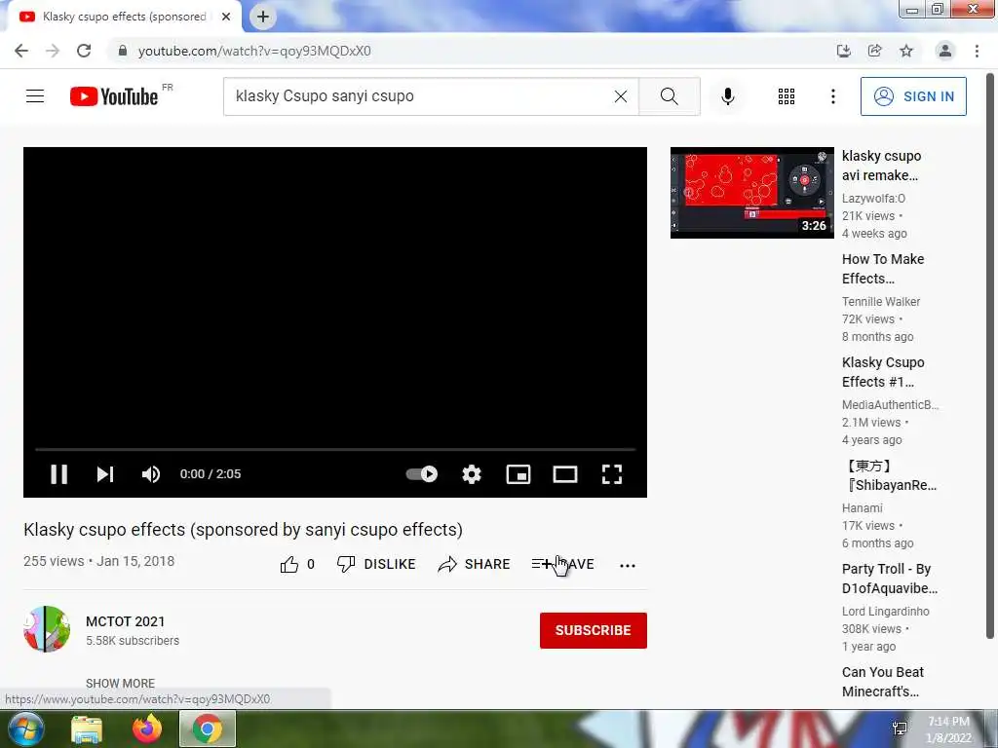
Task: Mute the video volume
Action: (x=151, y=474)
